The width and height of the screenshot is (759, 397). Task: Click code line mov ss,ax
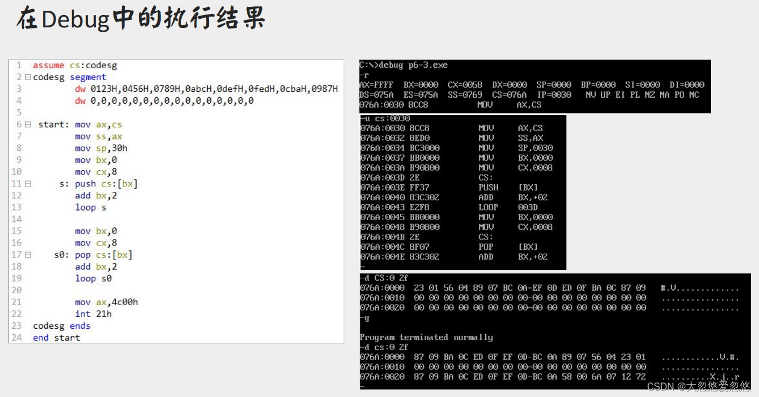pos(98,136)
